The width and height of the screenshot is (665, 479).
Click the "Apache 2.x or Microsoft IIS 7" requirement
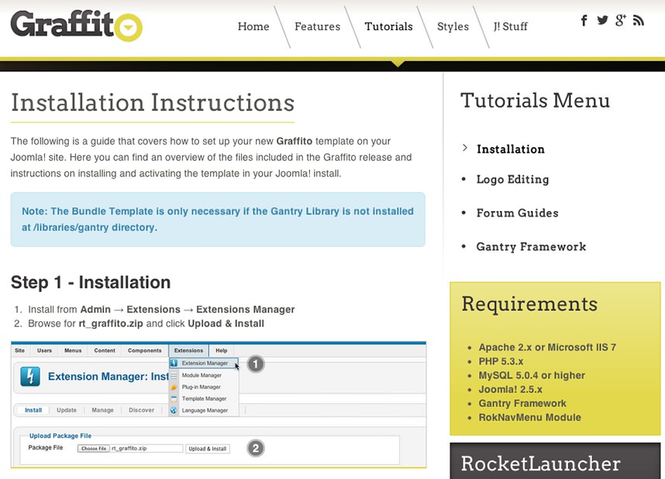pyautogui.click(x=547, y=347)
